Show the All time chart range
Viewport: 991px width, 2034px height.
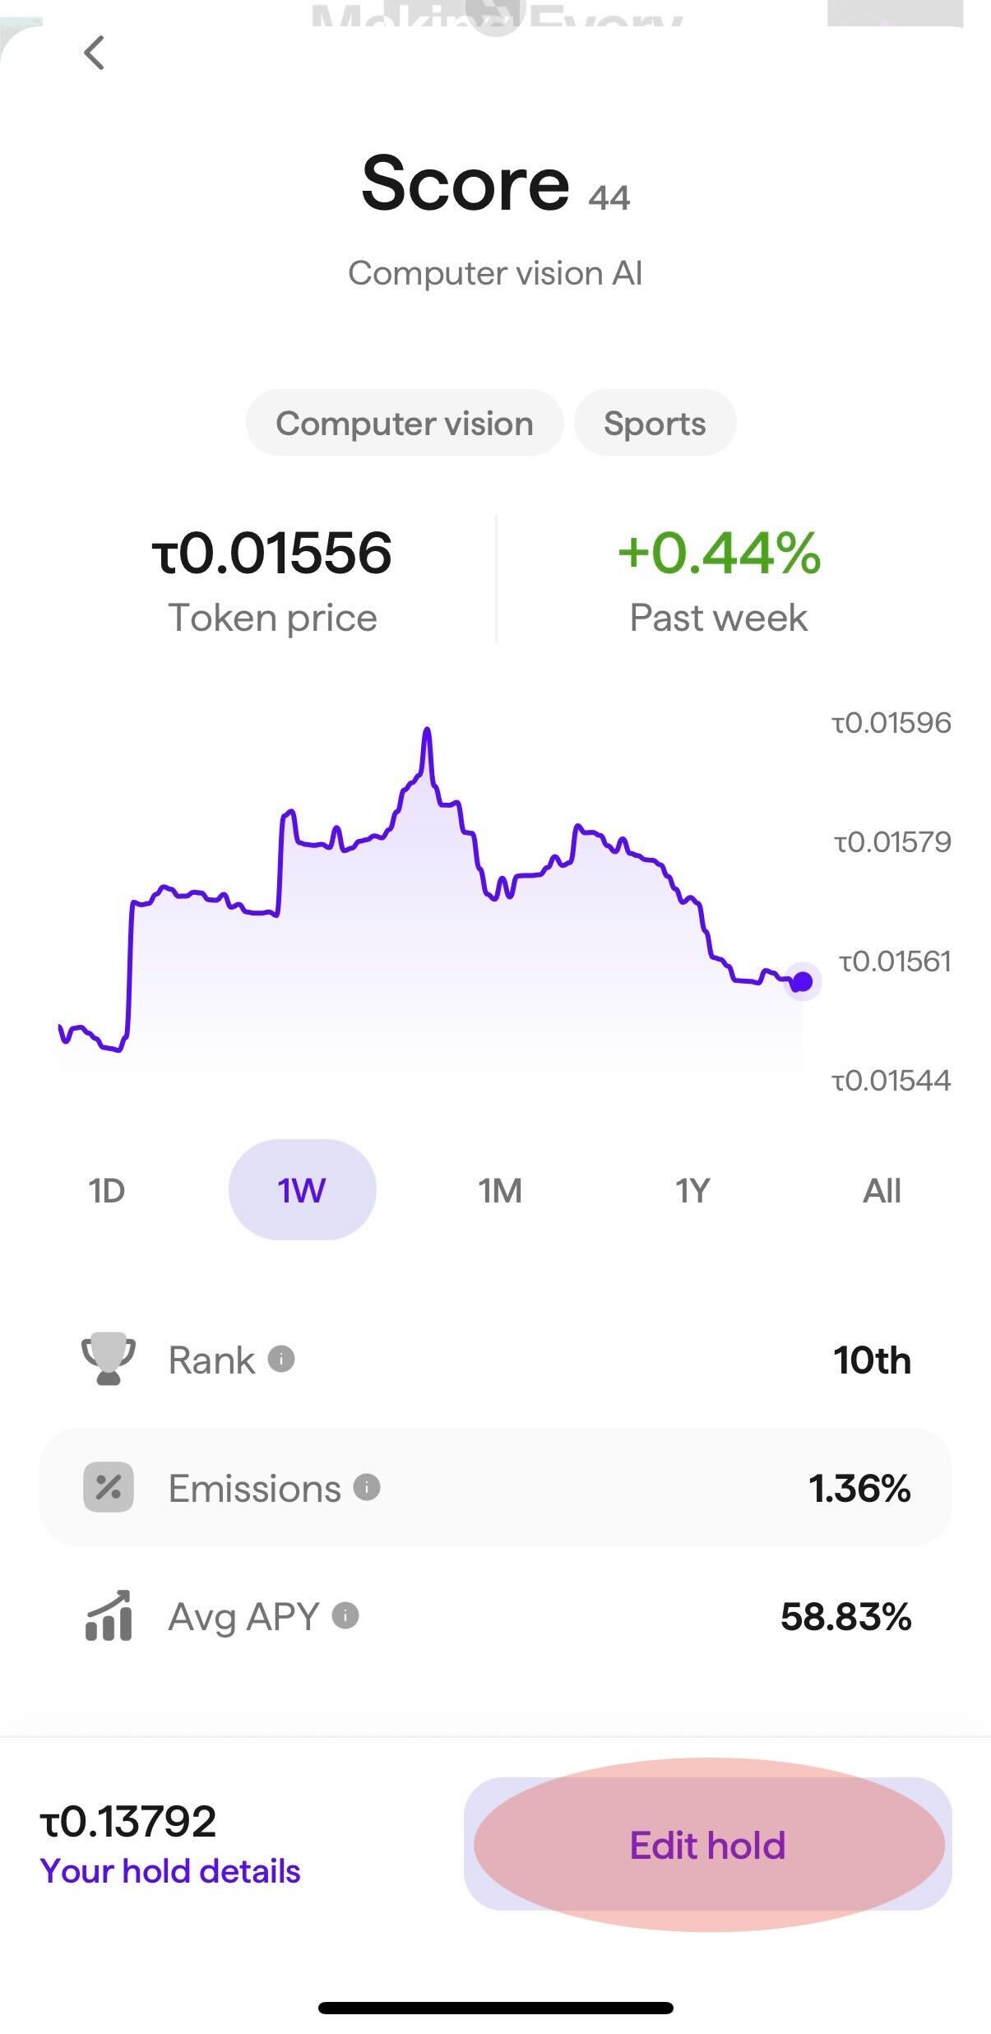882,1190
